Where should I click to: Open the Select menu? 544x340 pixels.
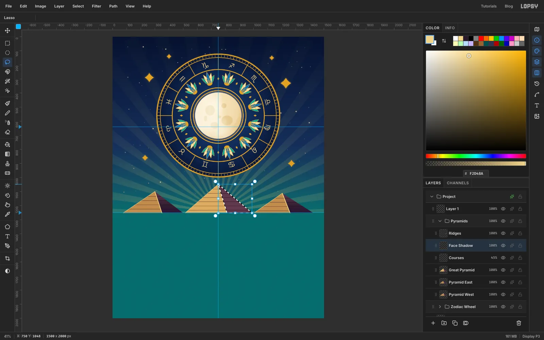(x=78, y=6)
